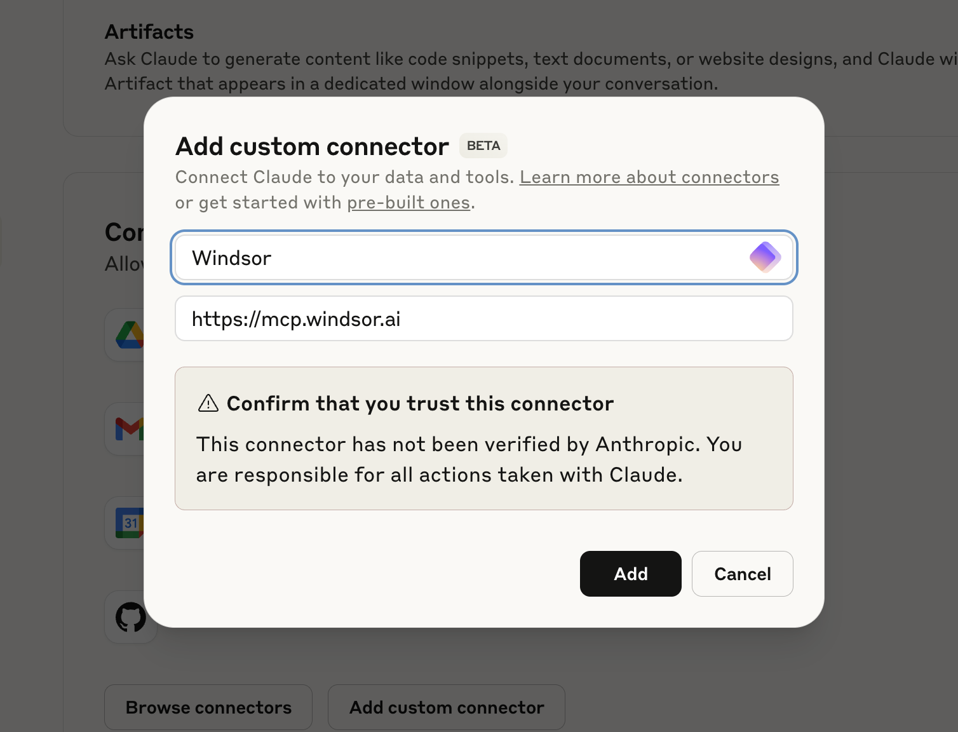Click the warning triangle icon
Image resolution: width=958 pixels, height=732 pixels.
pos(208,403)
